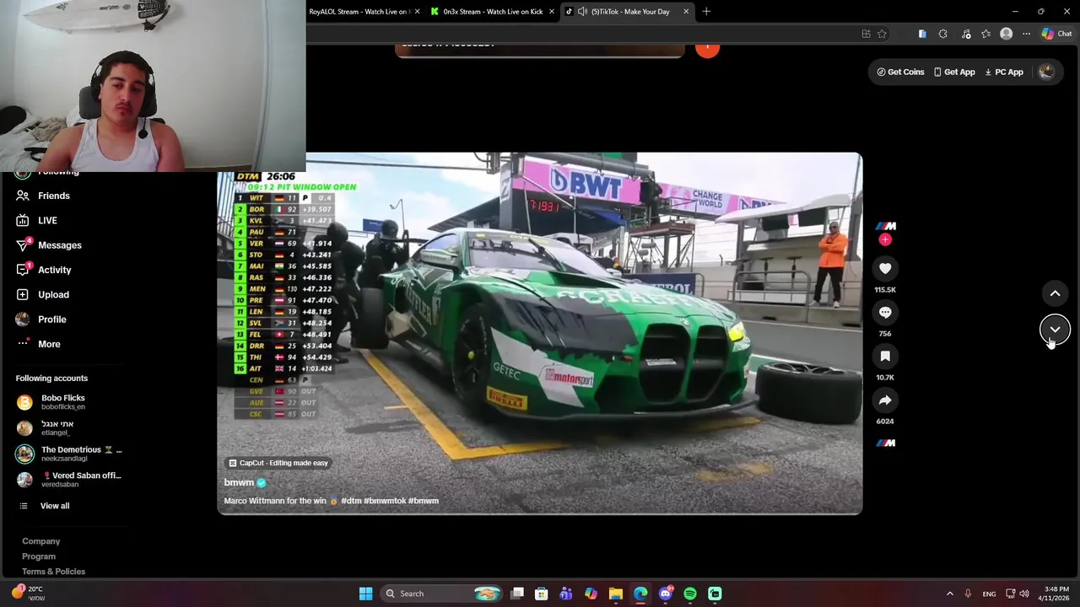Click Get Coins button

[900, 72]
